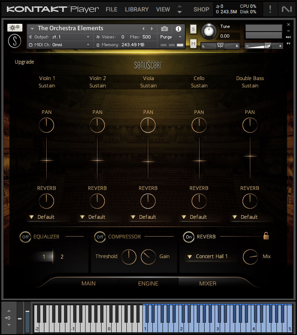297x335 pixels.
Task: Click the master Tune knob
Action: click(x=209, y=31)
